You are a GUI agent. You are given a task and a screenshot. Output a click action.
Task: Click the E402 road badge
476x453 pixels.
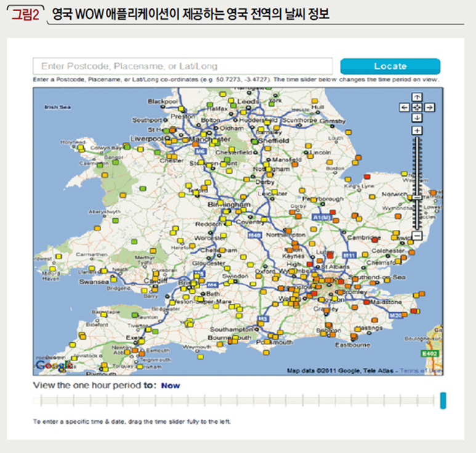pos(430,353)
